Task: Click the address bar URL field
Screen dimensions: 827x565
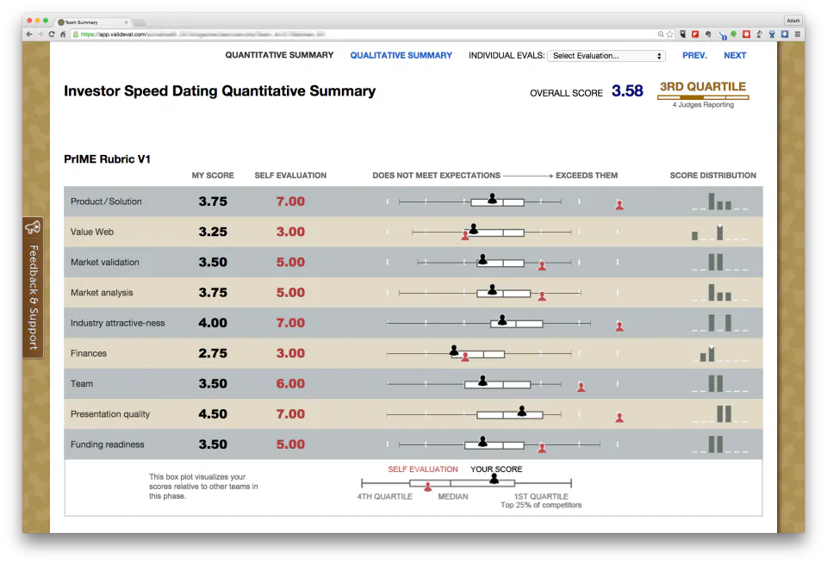Action: pos(364,34)
